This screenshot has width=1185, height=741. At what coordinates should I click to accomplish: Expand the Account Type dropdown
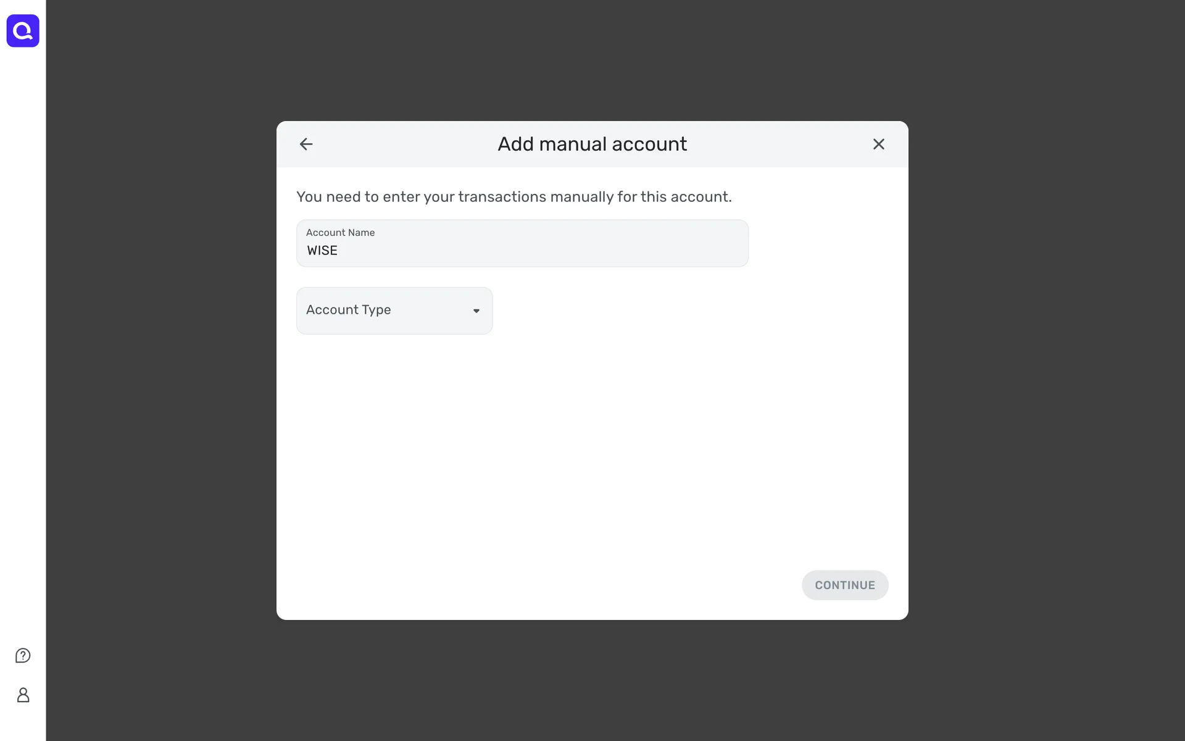pyautogui.click(x=394, y=311)
